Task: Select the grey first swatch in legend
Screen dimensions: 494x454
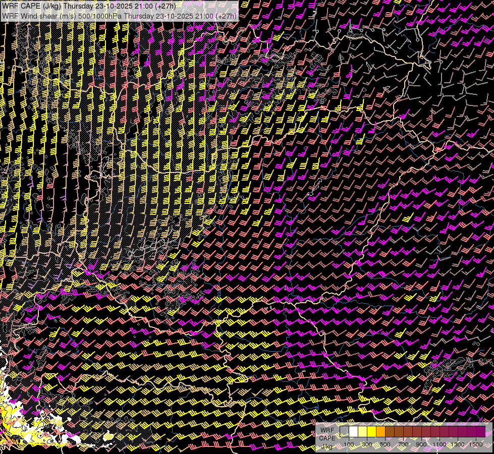Action: (x=345, y=431)
